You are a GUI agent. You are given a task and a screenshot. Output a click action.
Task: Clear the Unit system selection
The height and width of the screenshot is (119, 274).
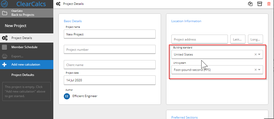255,70
